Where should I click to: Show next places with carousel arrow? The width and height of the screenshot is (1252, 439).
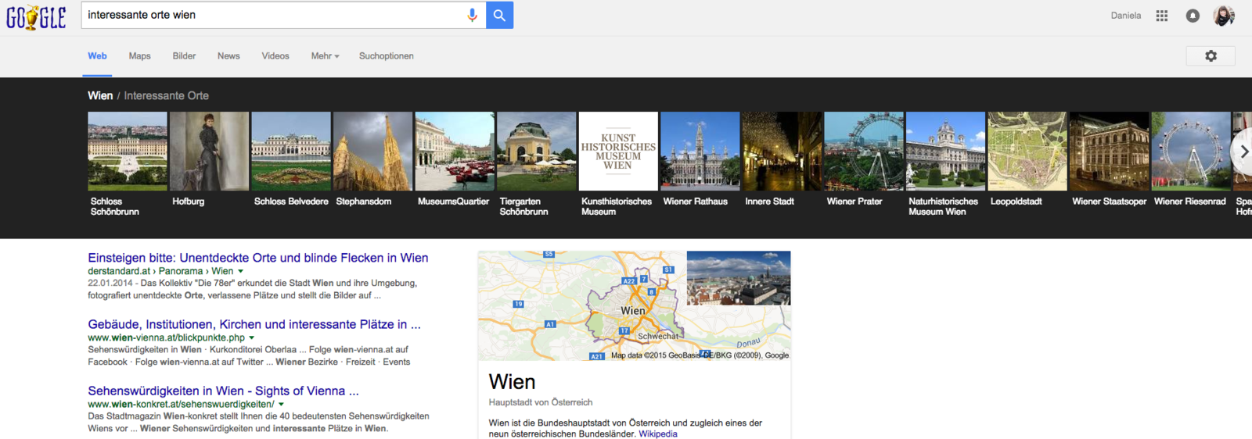click(x=1243, y=152)
